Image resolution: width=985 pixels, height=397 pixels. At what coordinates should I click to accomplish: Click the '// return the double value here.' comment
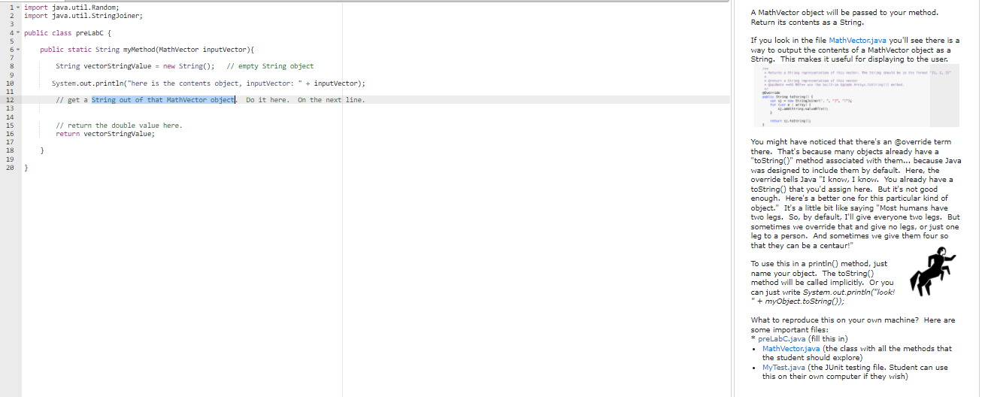pyautogui.click(x=119, y=125)
